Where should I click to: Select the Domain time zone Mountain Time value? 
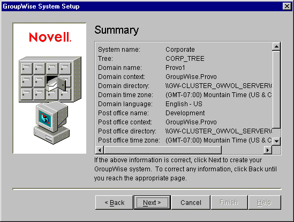coord(218,95)
